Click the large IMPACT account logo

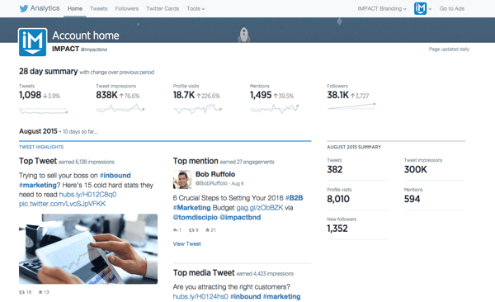[x=32, y=42]
